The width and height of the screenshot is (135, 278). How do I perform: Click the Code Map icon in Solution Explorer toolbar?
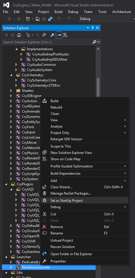pyautogui.click(x=65, y=35)
